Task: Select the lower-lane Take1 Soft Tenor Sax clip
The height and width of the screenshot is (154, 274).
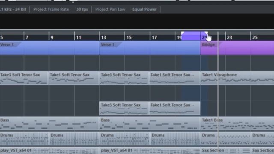Action: (175, 108)
